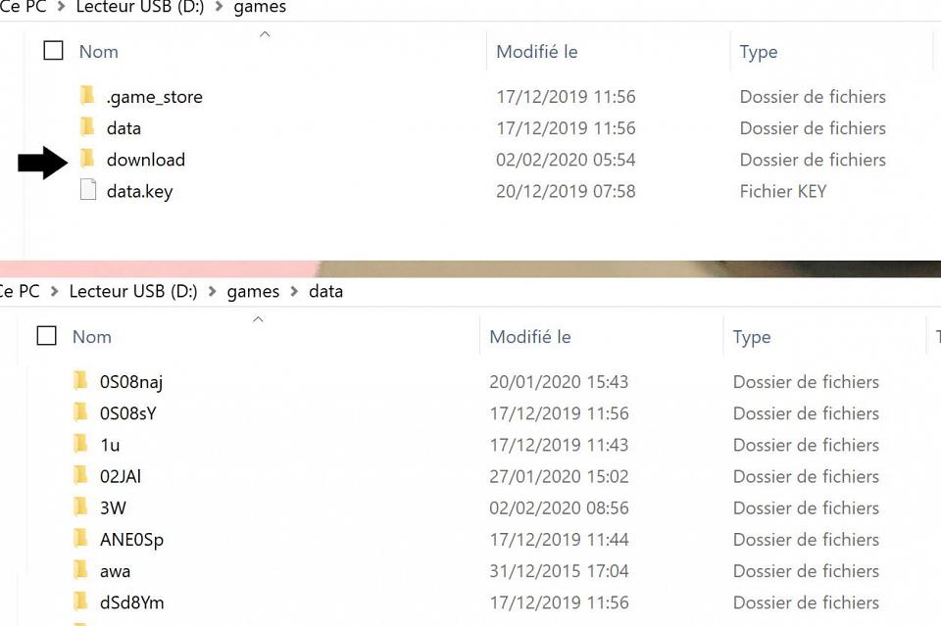The image size is (941, 626).
Task: Click the ANE0Sp folder icon
Action: pyautogui.click(x=80, y=539)
